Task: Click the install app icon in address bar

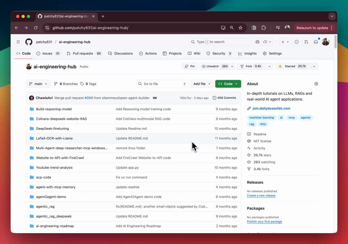Action: tap(223, 28)
